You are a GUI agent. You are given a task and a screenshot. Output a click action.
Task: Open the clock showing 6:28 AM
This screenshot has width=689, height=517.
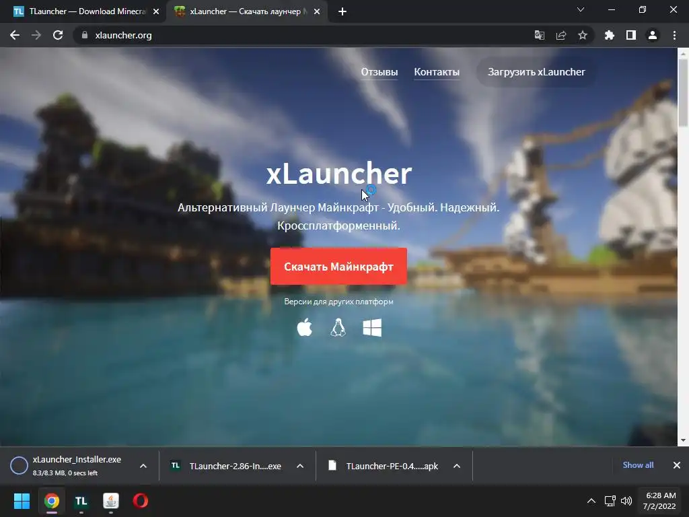click(x=659, y=501)
